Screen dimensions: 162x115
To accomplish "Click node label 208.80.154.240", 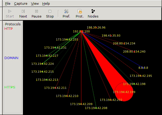I will pos(134,51).
